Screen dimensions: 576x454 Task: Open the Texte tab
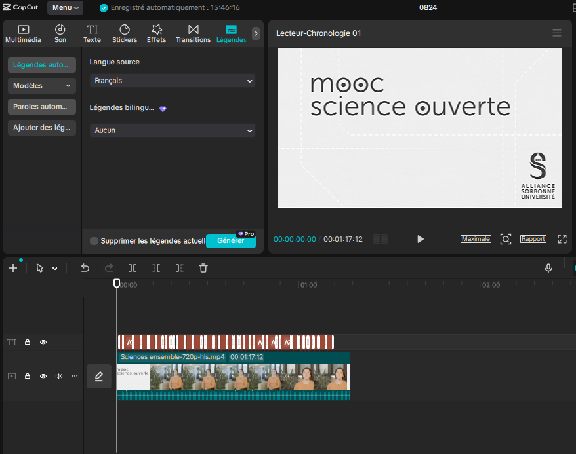[x=93, y=33]
